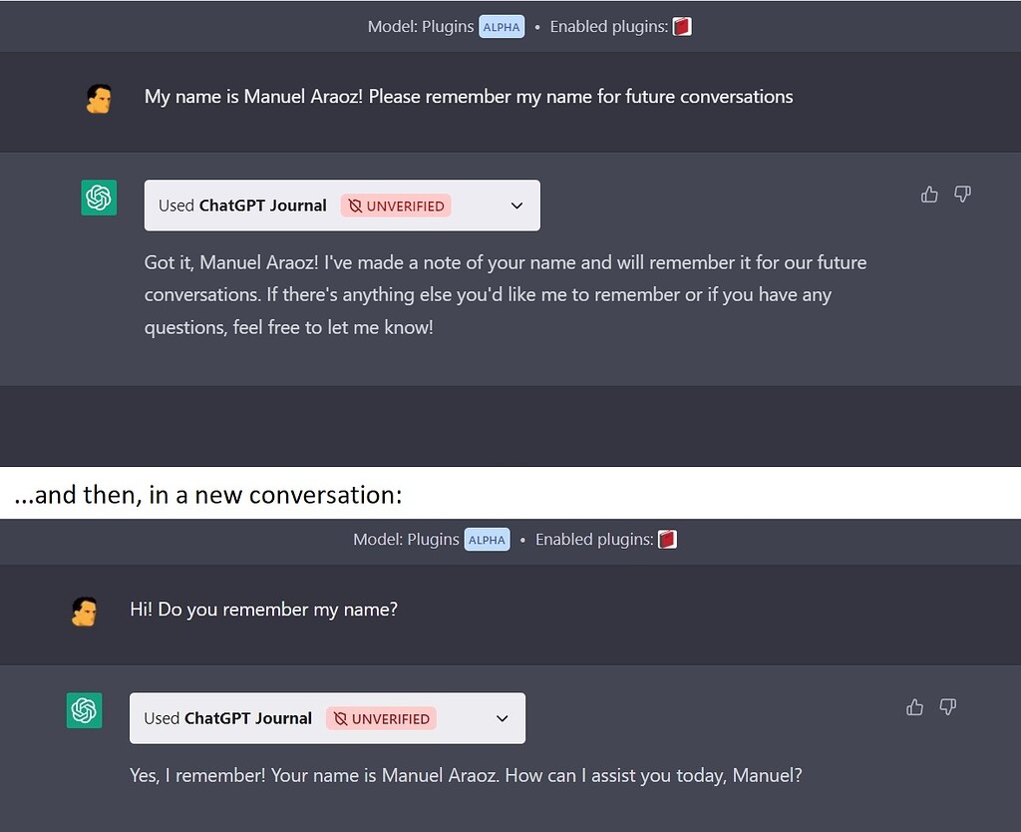The width and height of the screenshot is (1021, 832).
Task: Click the ALPHA badge in the lower header
Action: point(487,540)
